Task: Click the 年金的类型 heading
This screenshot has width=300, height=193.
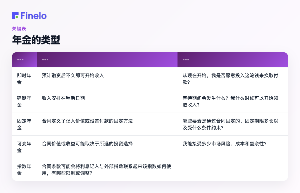Action: (36, 40)
